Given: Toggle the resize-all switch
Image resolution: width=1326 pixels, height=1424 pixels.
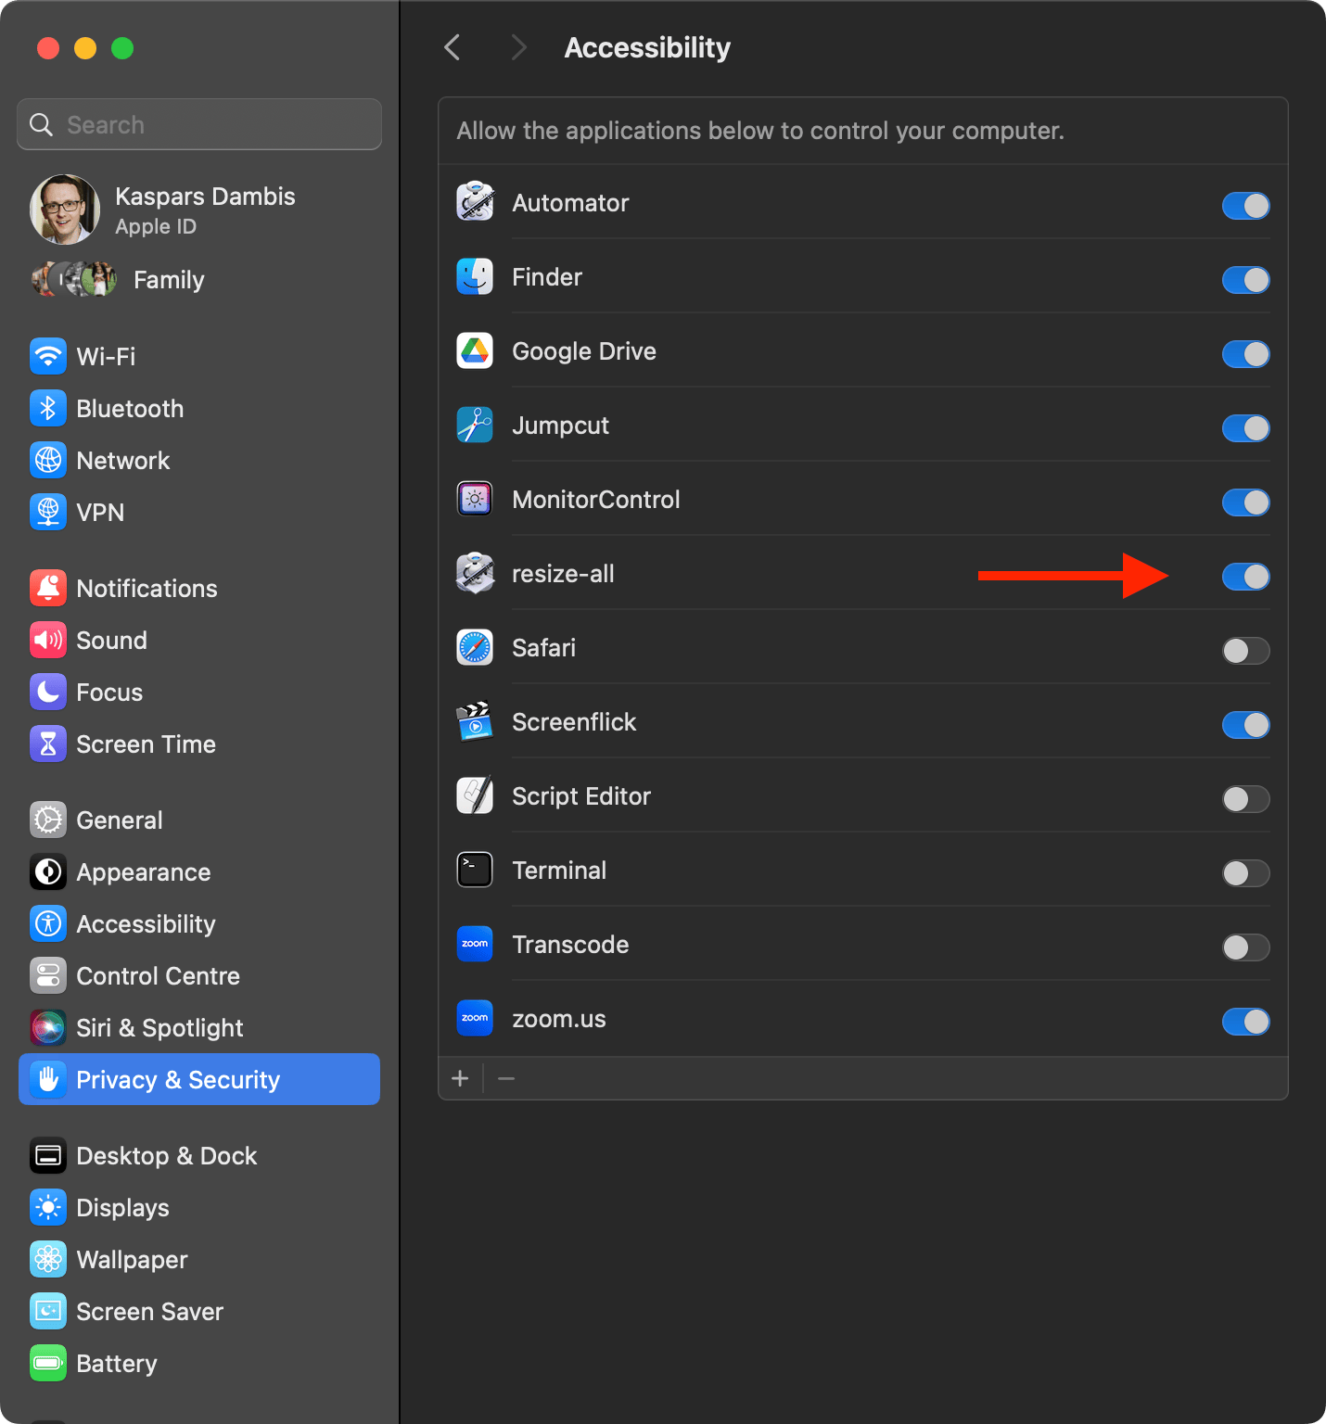Looking at the screenshot, I should point(1245,577).
